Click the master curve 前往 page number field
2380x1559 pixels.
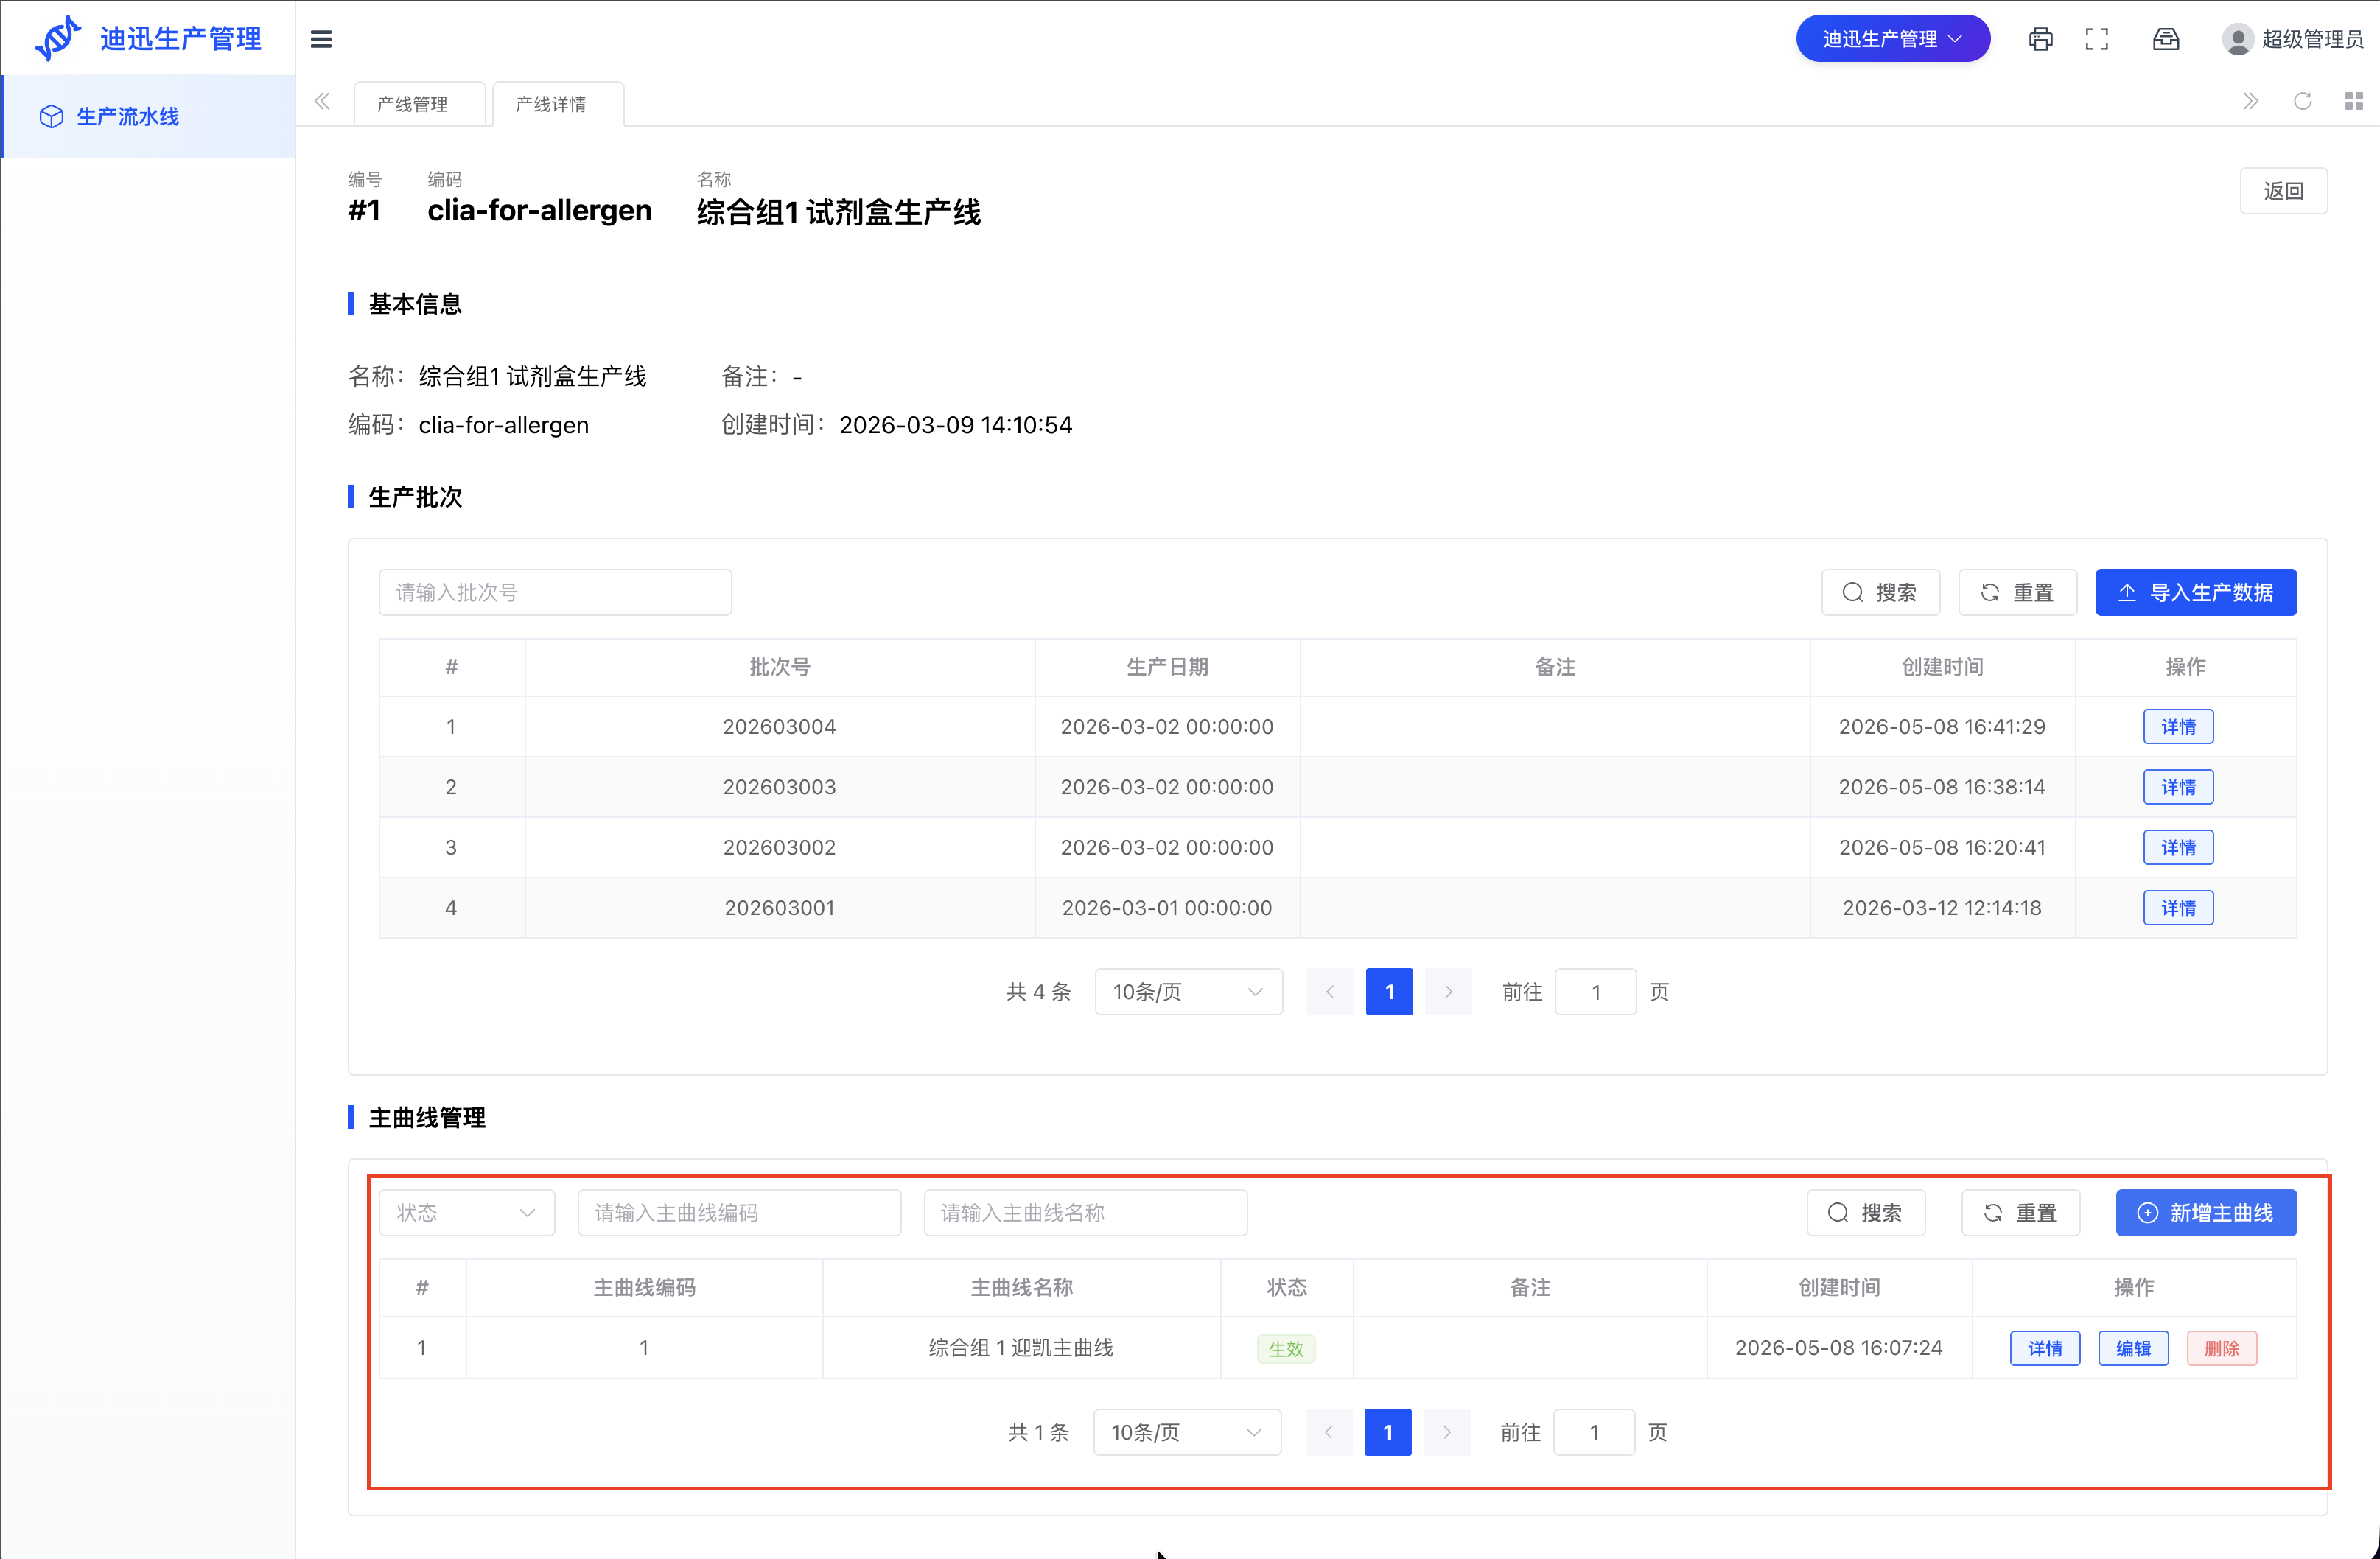point(1595,1433)
